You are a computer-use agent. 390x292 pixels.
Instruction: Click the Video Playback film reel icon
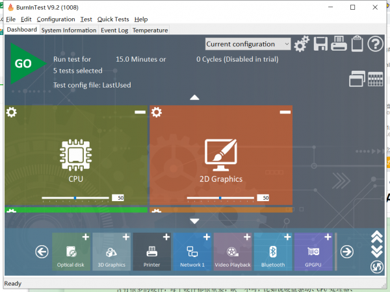[x=233, y=252]
